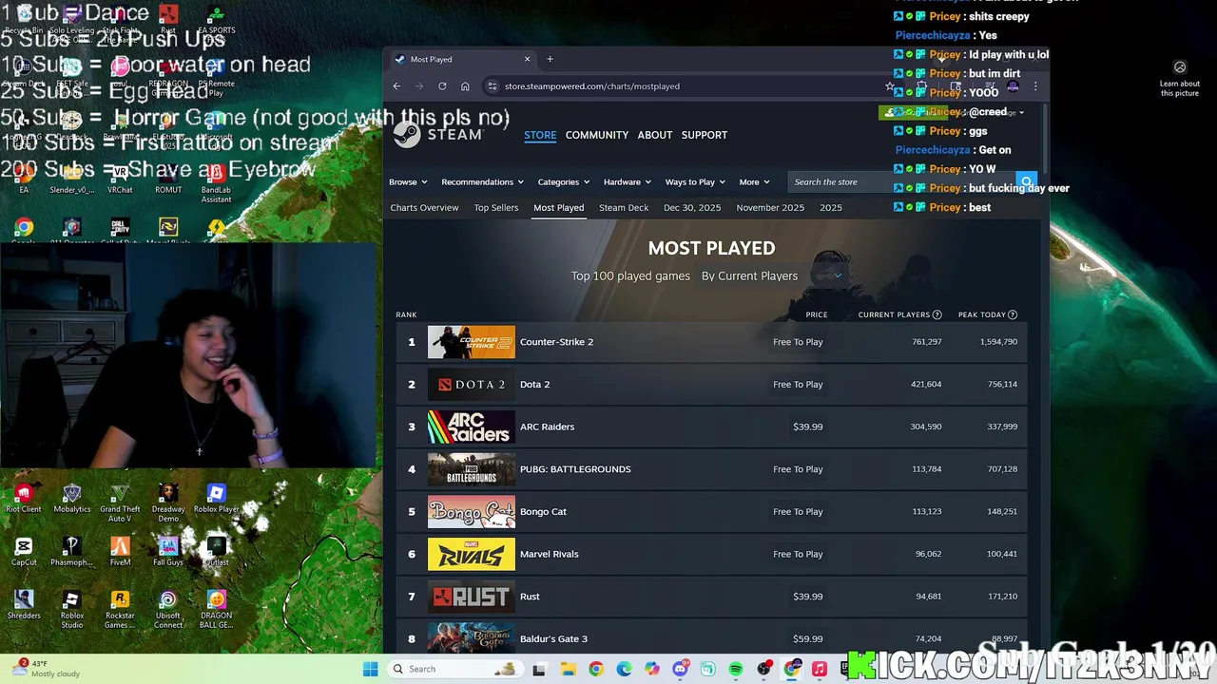
Task: Expand the Ways to Play dropdown
Action: [x=695, y=181]
